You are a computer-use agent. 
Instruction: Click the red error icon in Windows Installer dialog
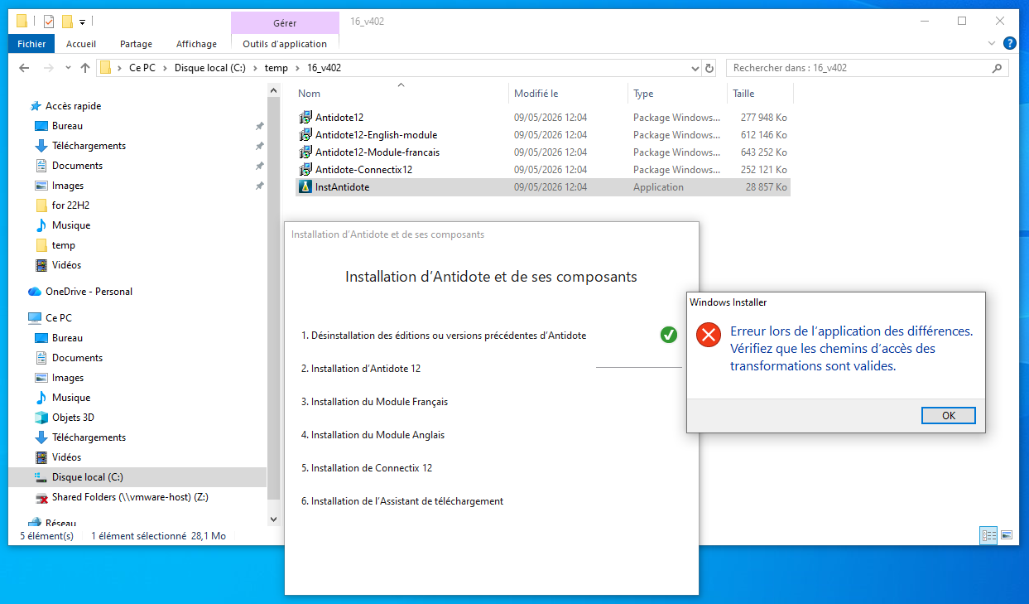[709, 335]
